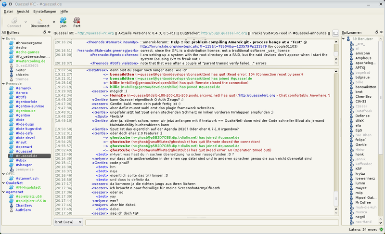Collapse the QuakeNet network tree
The image size is (385, 234).
pos(3,183)
